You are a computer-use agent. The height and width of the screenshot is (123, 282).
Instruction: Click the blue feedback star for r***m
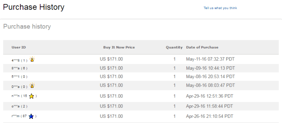click(31, 116)
